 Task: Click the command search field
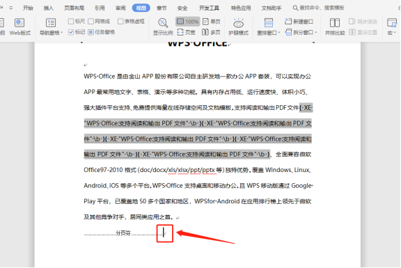(x=318, y=8)
